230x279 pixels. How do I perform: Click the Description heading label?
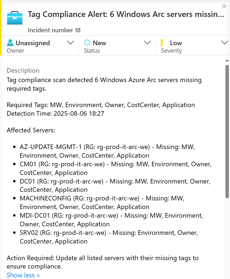(23, 70)
